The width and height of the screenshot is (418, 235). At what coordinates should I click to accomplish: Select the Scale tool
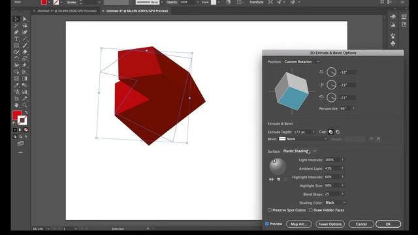(x=25, y=59)
